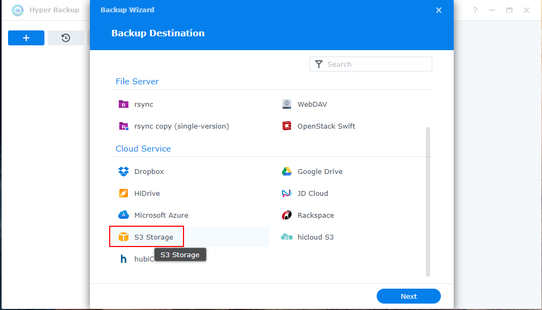This screenshot has height=310, width=542.
Task: Select the S3 Storage icon
Action: click(124, 237)
